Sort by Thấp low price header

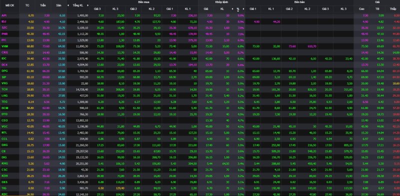tap(392, 9)
